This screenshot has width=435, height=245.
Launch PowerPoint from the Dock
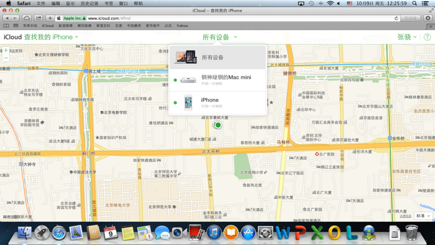[x=300, y=233]
